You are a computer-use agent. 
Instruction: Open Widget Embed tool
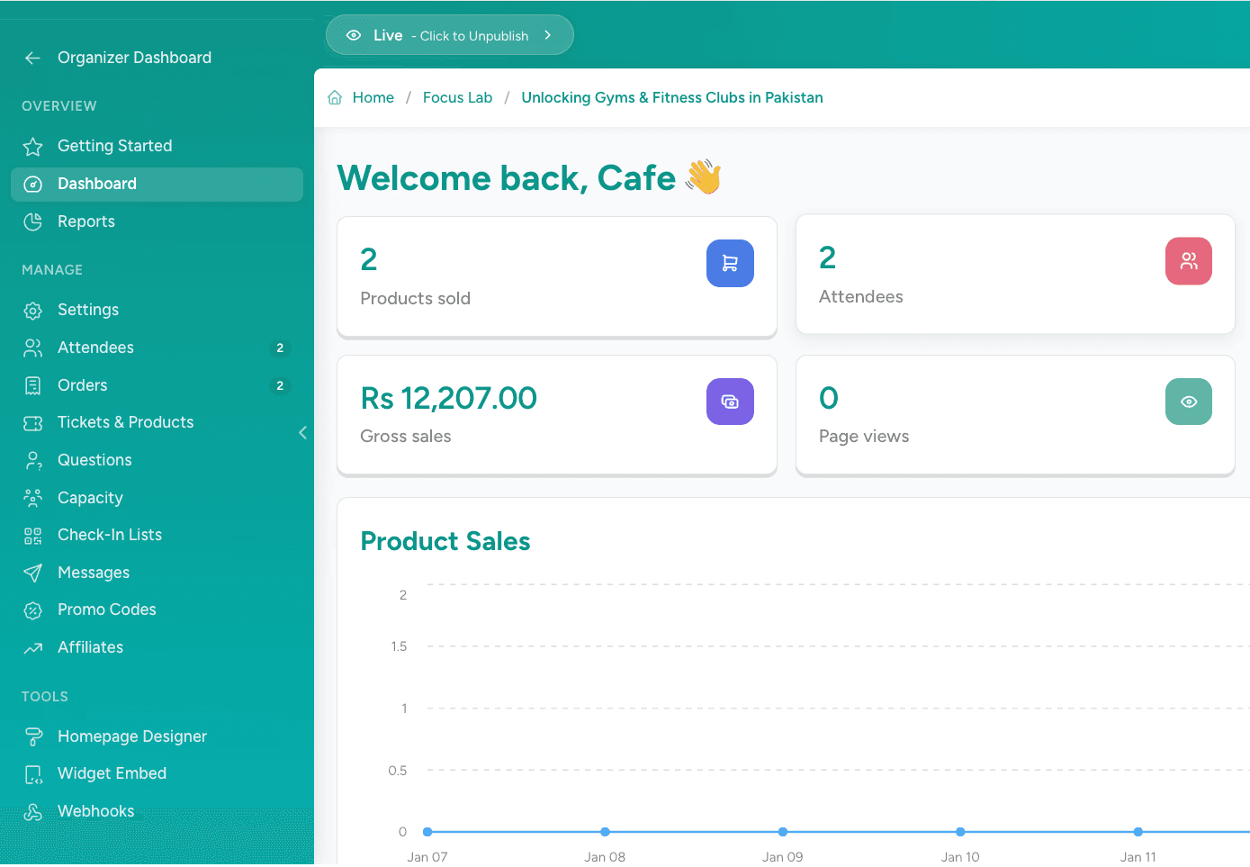click(x=157, y=774)
